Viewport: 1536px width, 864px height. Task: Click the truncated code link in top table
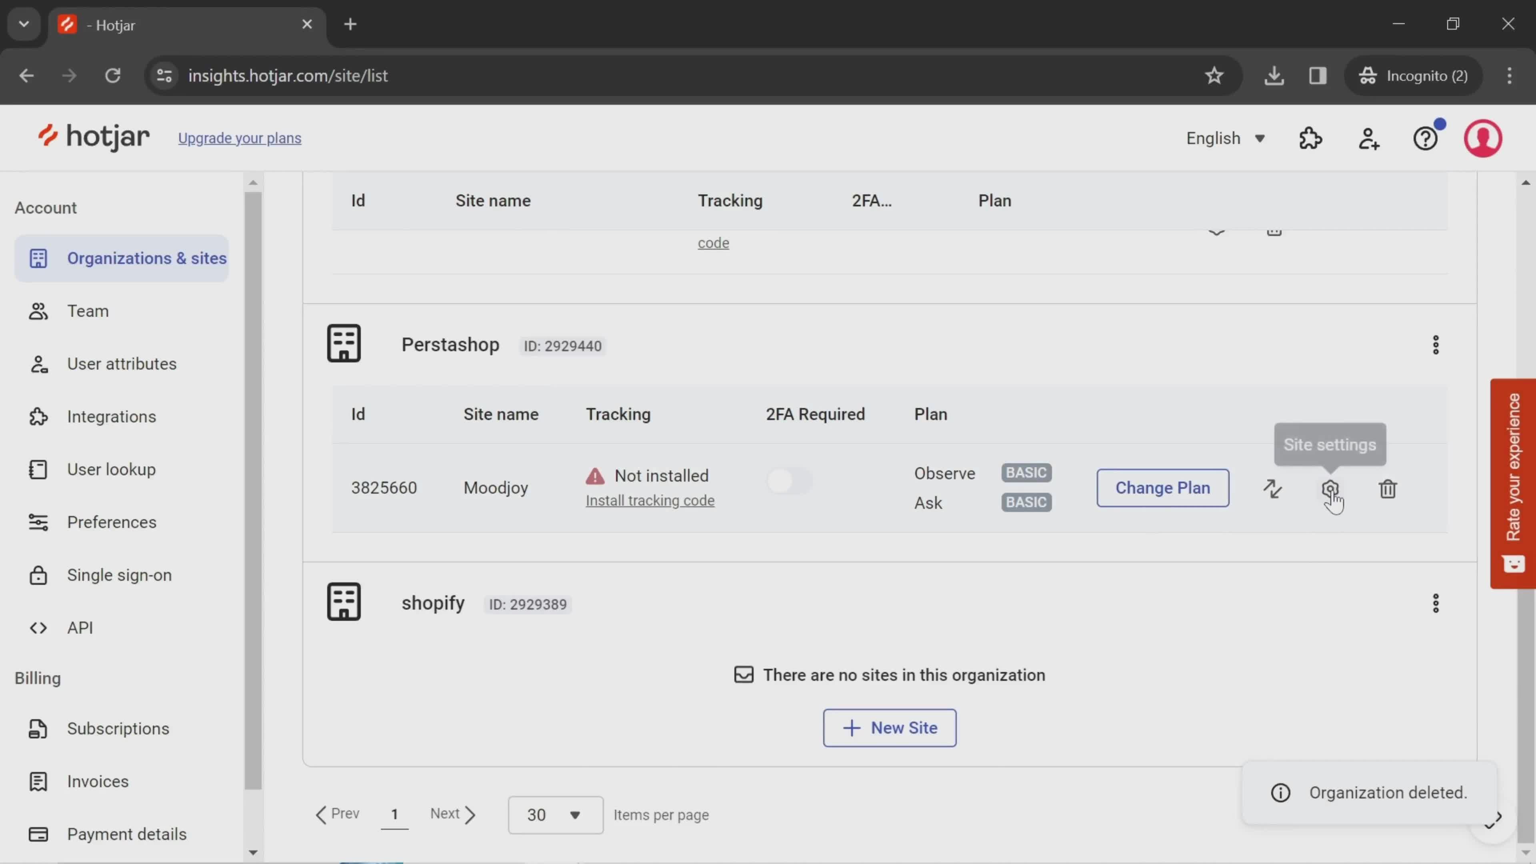[713, 243]
